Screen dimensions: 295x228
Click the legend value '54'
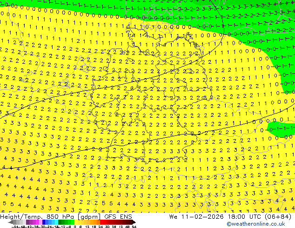click(x=134, y=227)
